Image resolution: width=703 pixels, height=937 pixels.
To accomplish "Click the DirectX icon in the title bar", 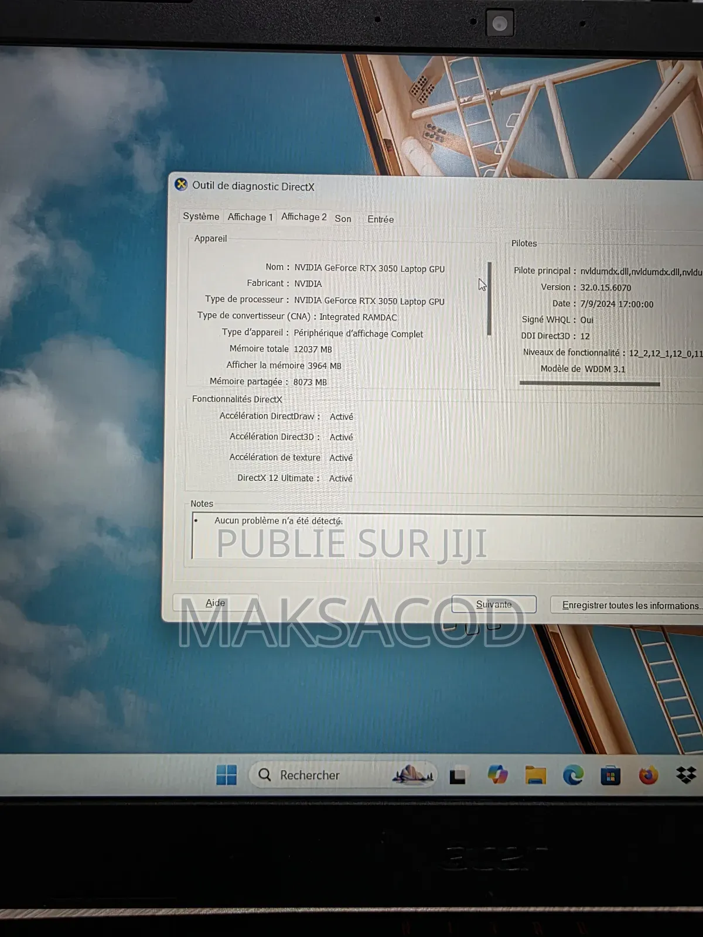I will (x=181, y=184).
